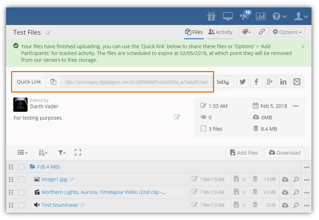Open Northern Lights Timelapse Video link
The height and width of the screenshot is (220, 319).
point(103,192)
